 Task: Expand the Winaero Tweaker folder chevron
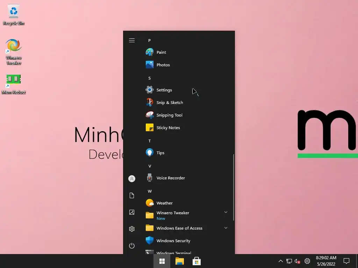tap(225, 212)
